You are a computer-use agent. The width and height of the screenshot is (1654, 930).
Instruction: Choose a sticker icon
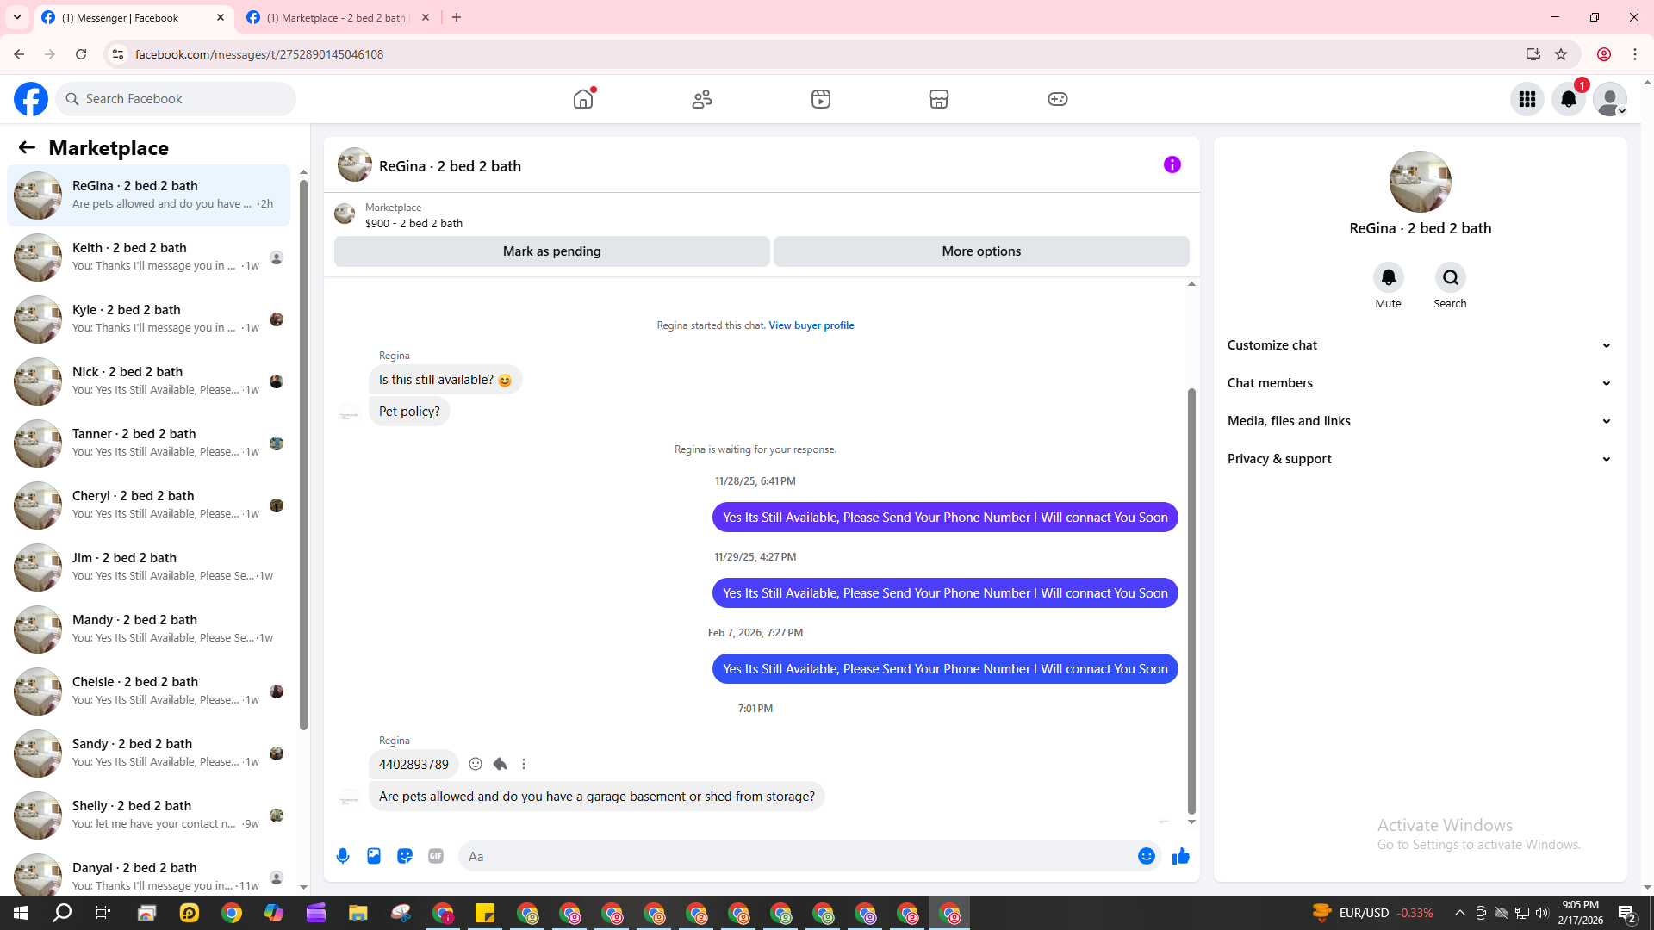(405, 856)
